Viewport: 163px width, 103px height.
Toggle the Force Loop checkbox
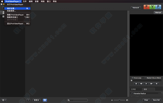132,78
